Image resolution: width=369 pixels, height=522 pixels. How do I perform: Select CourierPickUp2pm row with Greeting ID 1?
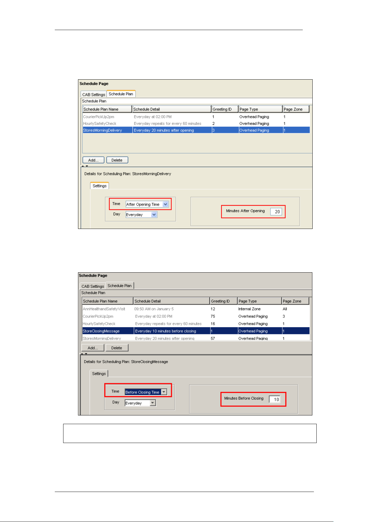pyautogui.click(x=196, y=117)
